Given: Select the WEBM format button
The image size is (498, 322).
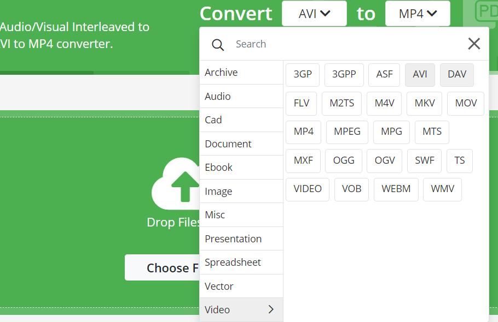Looking at the screenshot, I should pyautogui.click(x=396, y=189).
